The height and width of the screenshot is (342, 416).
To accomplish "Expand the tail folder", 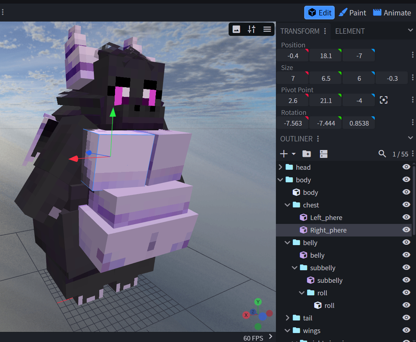I will click(x=287, y=318).
